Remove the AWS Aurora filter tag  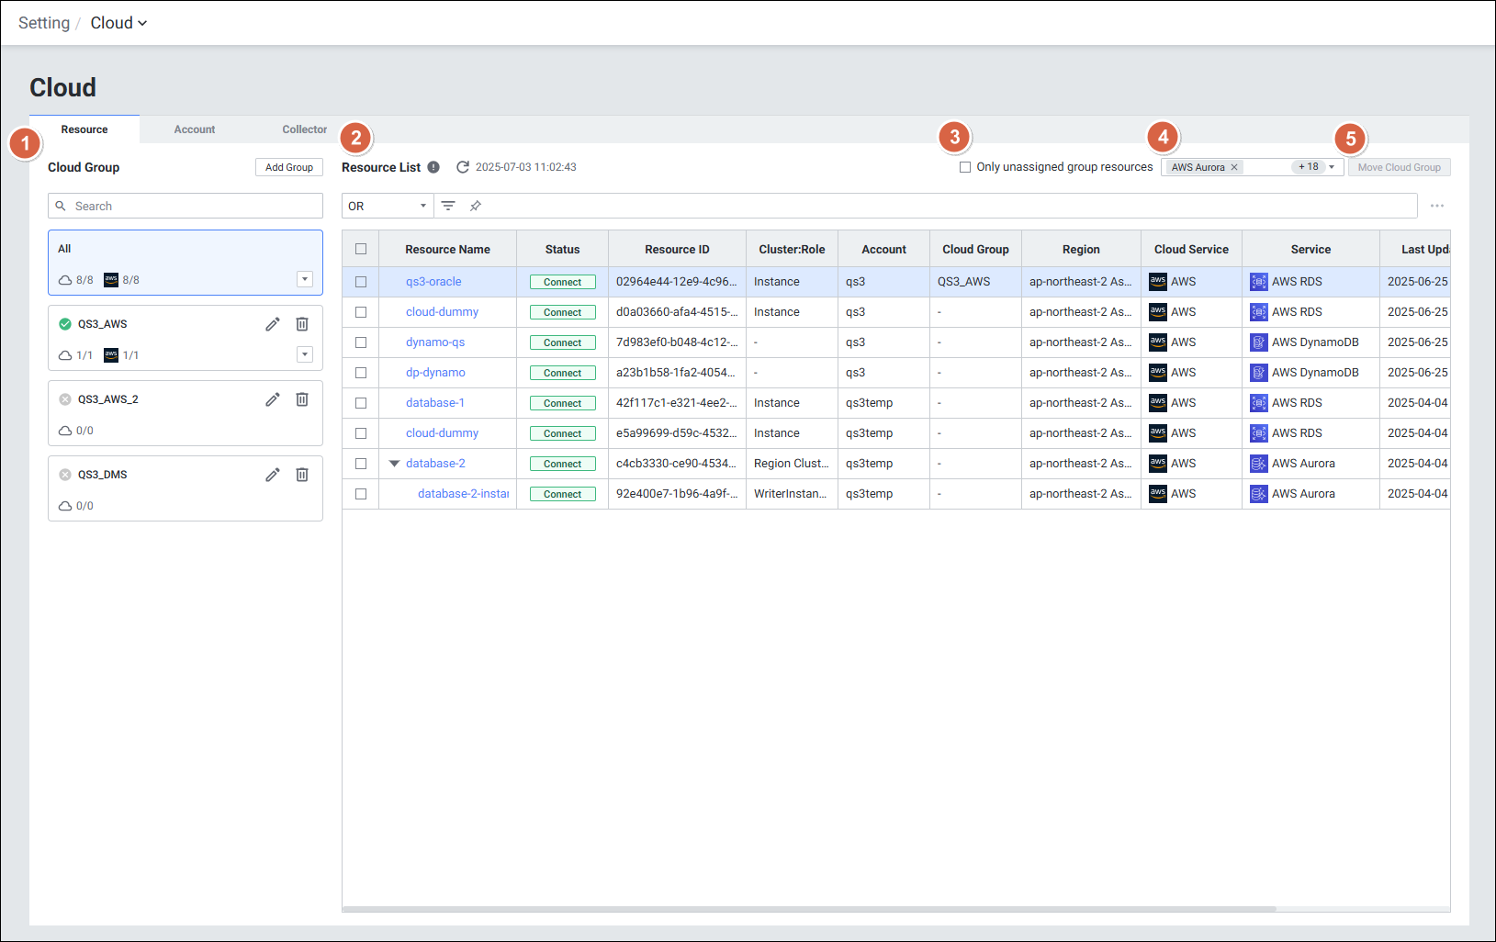coord(1234,167)
